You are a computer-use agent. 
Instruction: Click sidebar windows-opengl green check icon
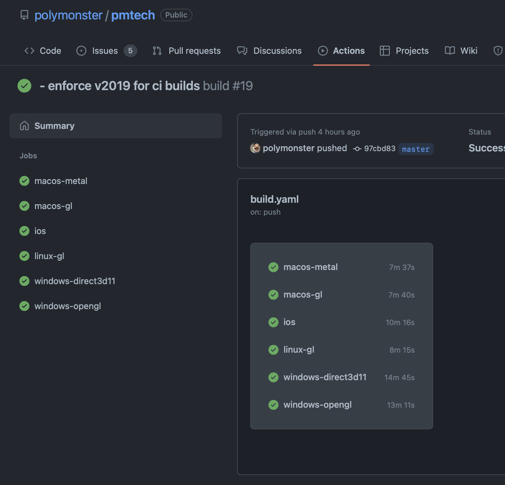24,306
